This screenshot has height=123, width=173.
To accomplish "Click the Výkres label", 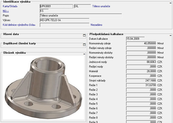I will point(6,20).
